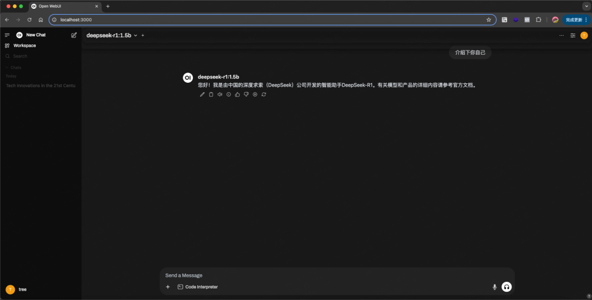592x300 pixels.
Task: Click the browser forward arrow
Action: [x=18, y=20]
